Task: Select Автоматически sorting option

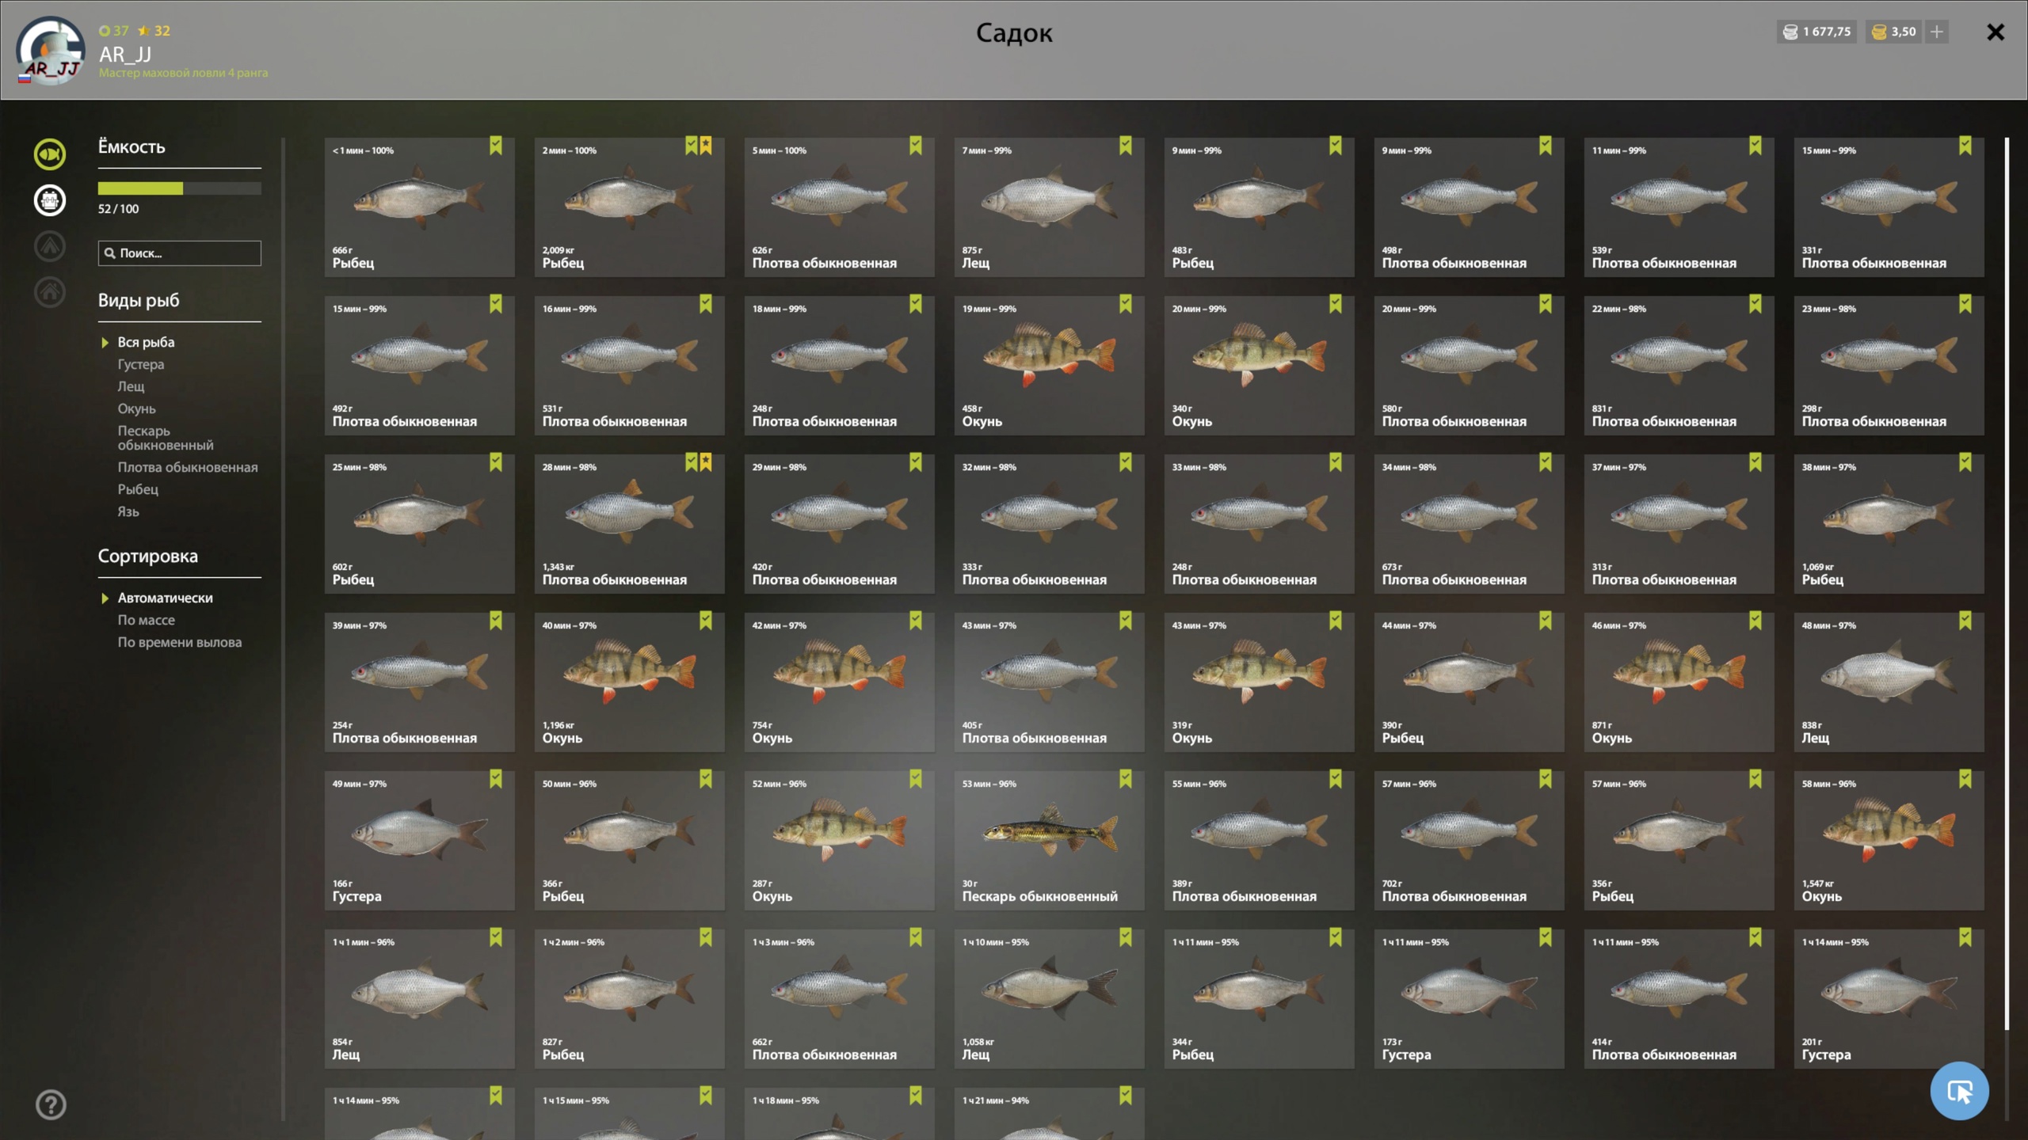Action: pos(165,598)
